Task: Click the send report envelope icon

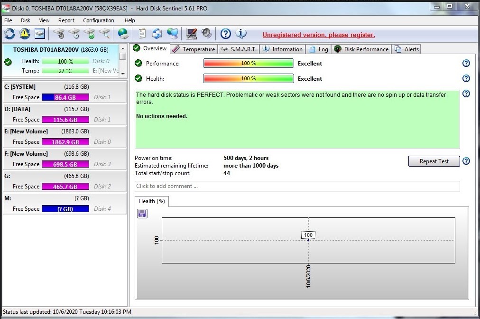Action: pyautogui.click(x=157, y=34)
